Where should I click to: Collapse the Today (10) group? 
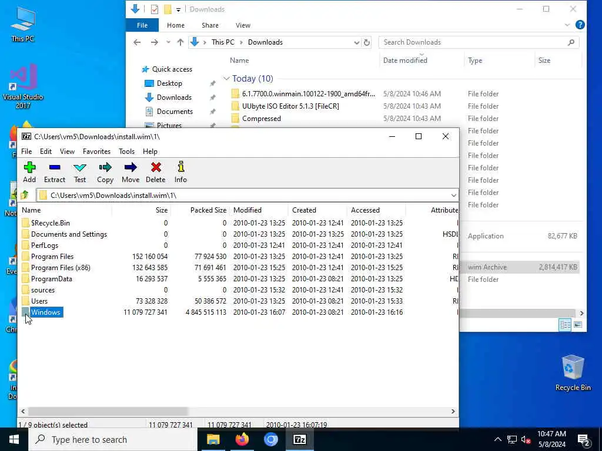pyautogui.click(x=226, y=79)
